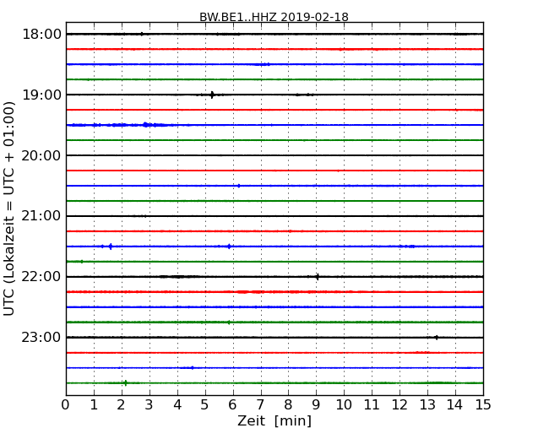Viewport: 549px width, 439px height.
Task: Click the x-axis tick label 1
Action: tap(94, 405)
